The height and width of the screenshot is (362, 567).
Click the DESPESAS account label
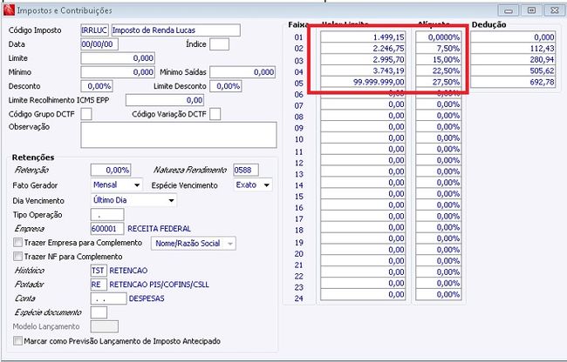pos(147,298)
